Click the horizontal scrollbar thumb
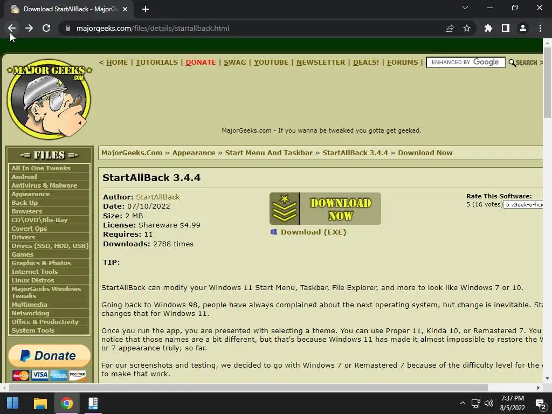The image size is (552, 414). pyautogui.click(x=248, y=388)
